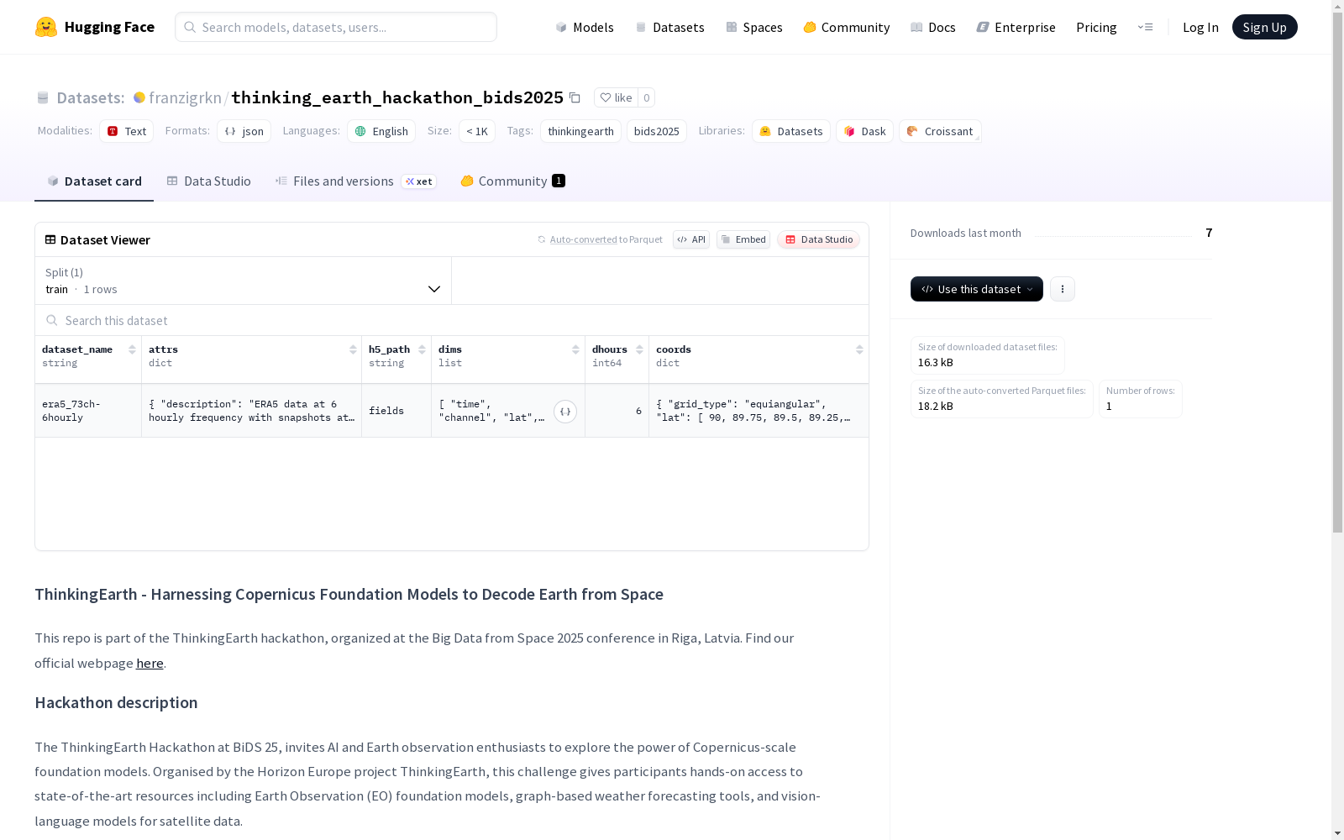
Task: Click the json format tag
Action: tap(244, 131)
